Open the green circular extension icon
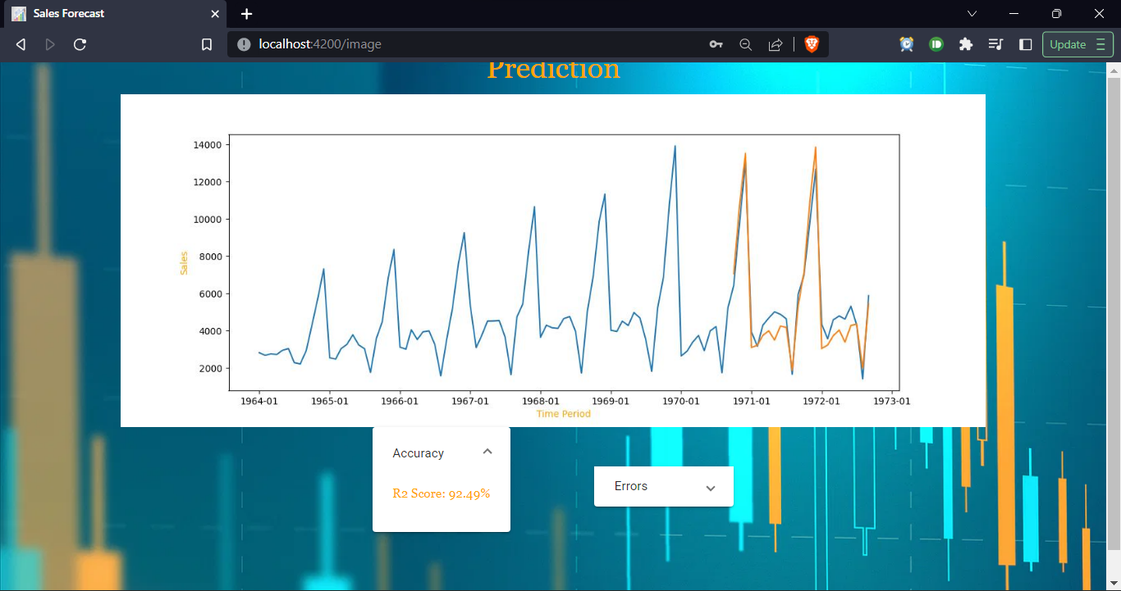Viewport: 1121px width, 591px height. (x=936, y=44)
